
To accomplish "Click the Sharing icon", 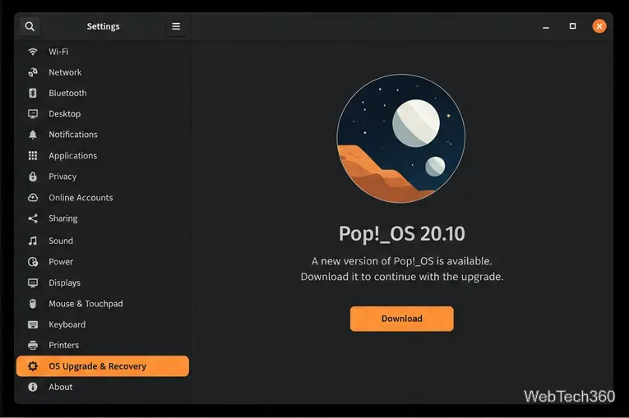I will click(33, 218).
